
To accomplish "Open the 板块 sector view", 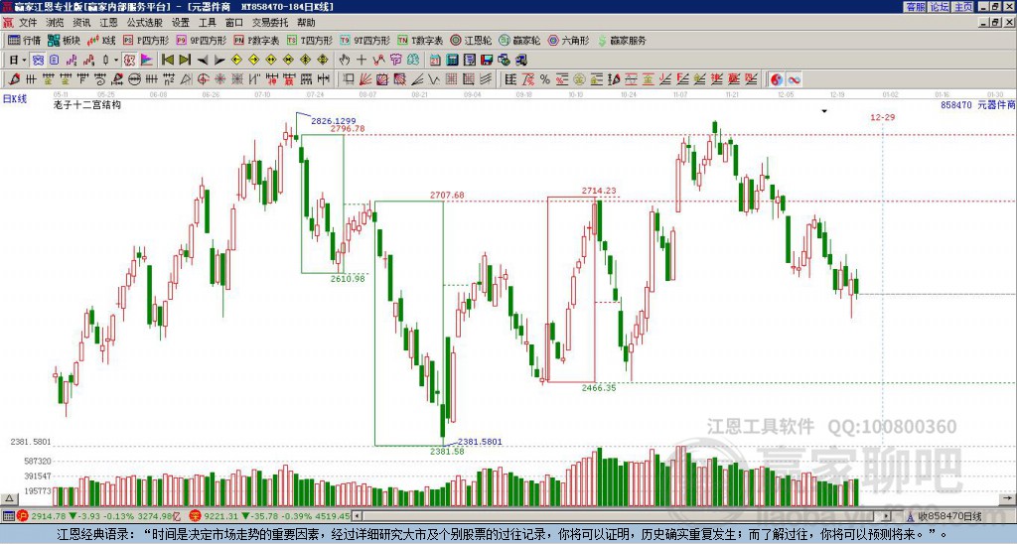I will click(65, 40).
